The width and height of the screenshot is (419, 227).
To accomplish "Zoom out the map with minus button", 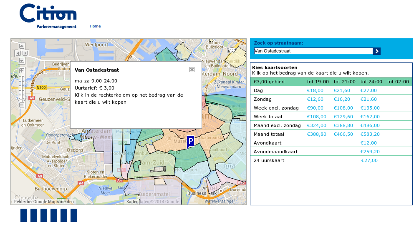I will [x=21, y=105].
